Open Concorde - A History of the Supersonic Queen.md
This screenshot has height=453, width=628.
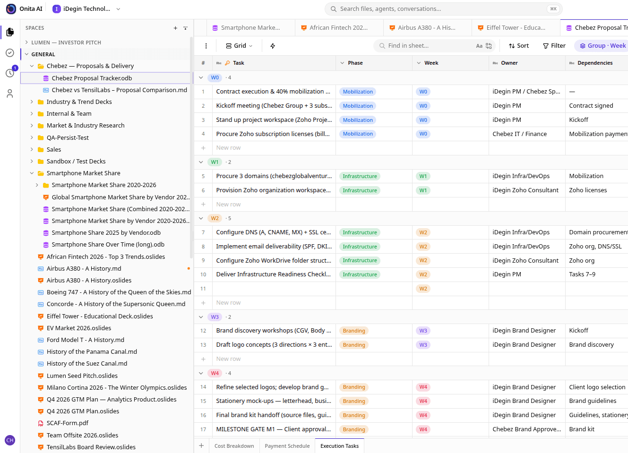[x=106, y=304]
